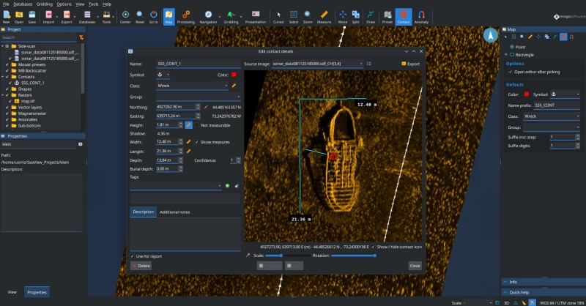Open the Group dropdown in contact dialog
Viewport: 586px width, 306px height.
199,97
